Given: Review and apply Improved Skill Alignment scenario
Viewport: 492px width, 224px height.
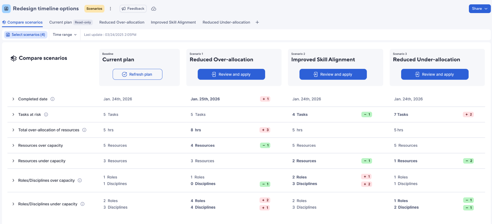Looking at the screenshot, I should 333,74.
